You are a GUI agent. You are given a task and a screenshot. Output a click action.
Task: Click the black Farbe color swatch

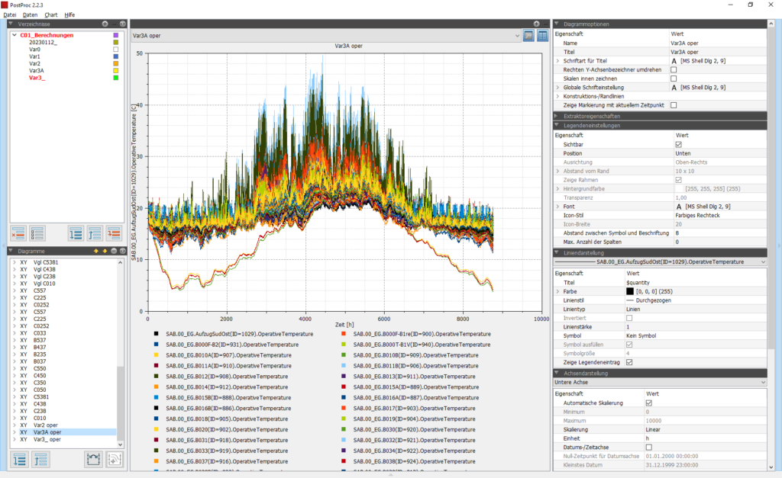(630, 291)
